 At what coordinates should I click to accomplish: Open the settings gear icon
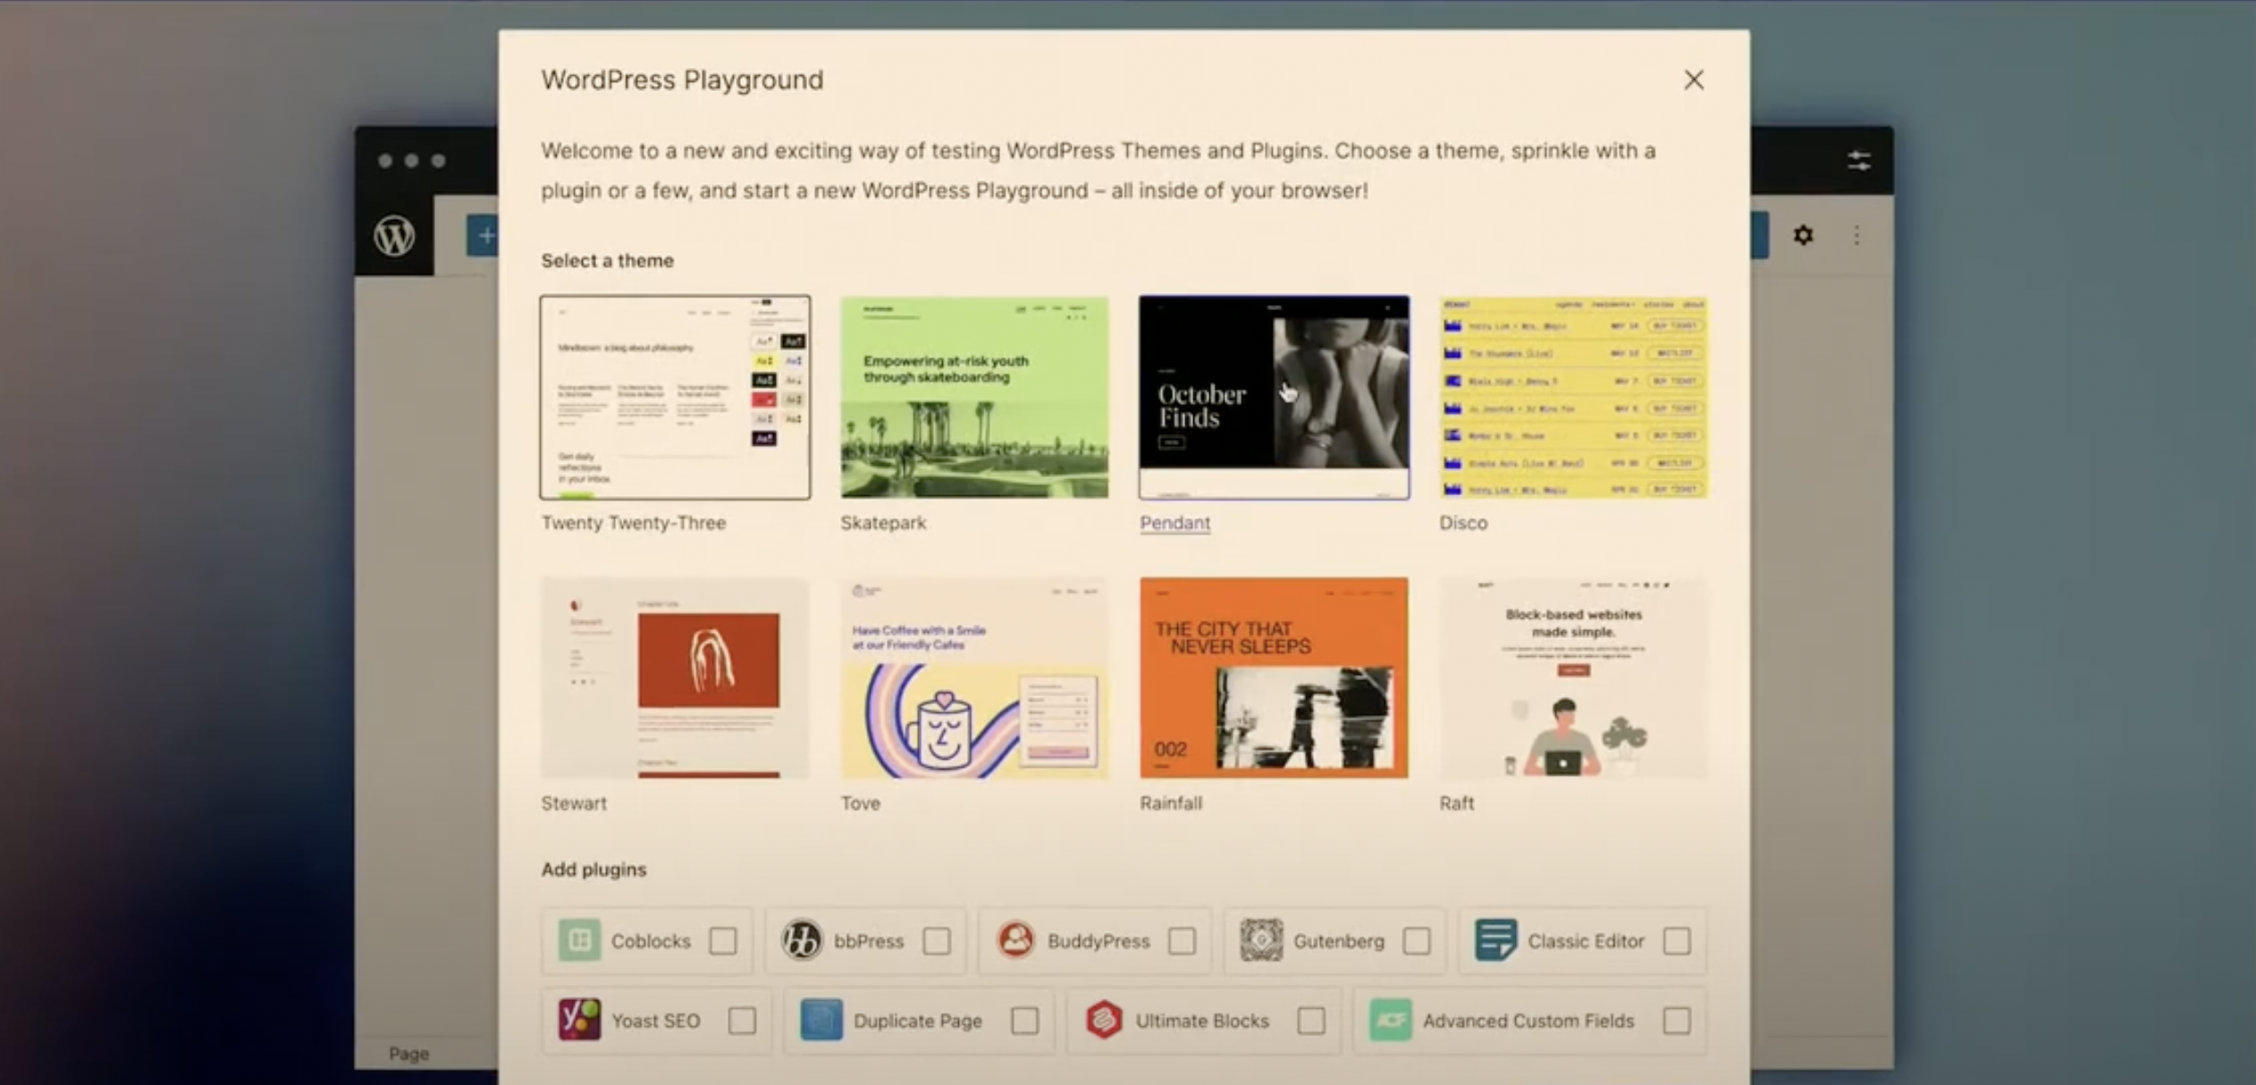pyautogui.click(x=1803, y=235)
